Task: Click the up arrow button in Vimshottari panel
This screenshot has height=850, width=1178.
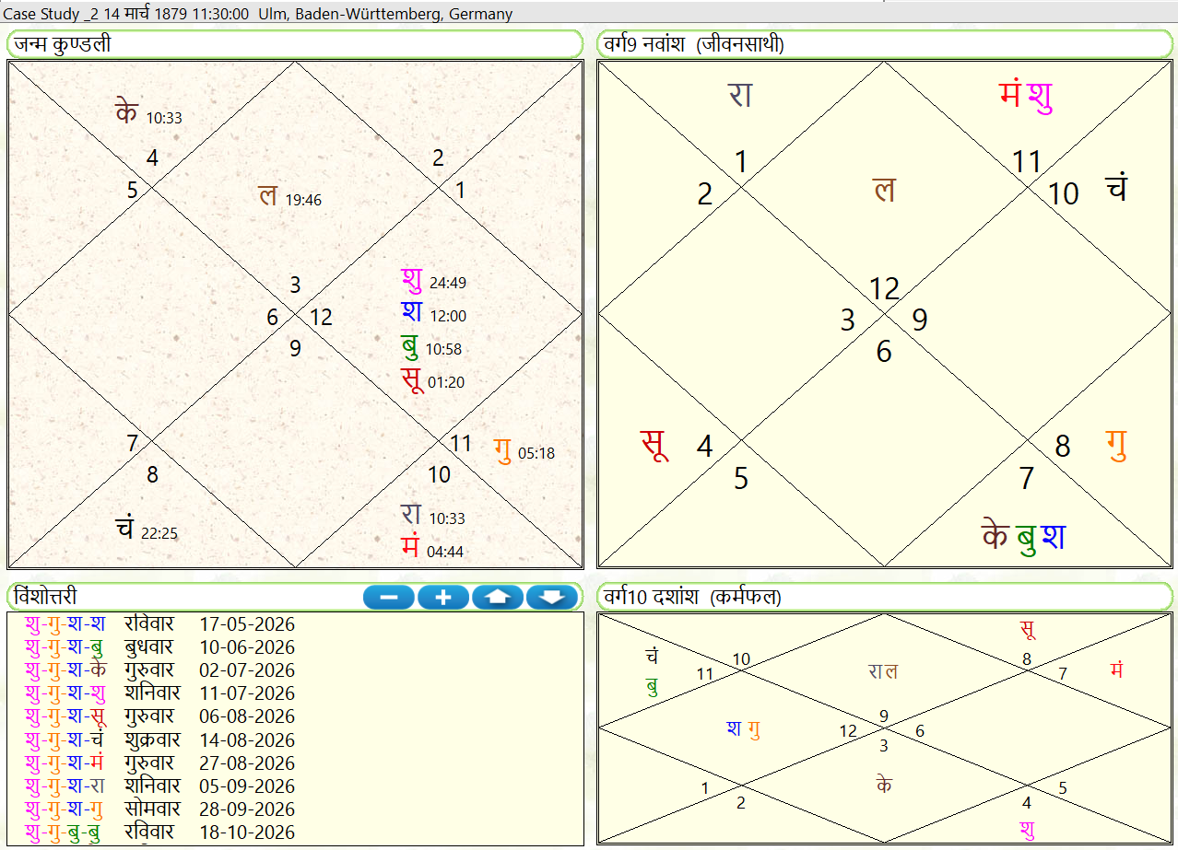Action: (x=498, y=598)
